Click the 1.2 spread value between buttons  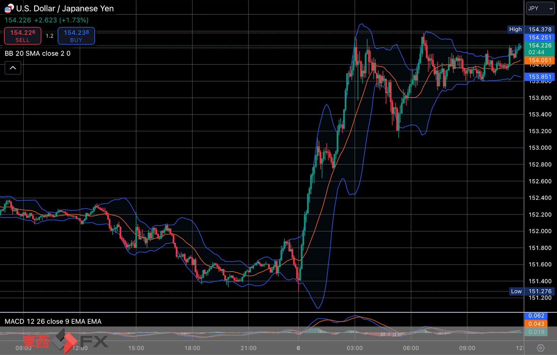(49, 36)
